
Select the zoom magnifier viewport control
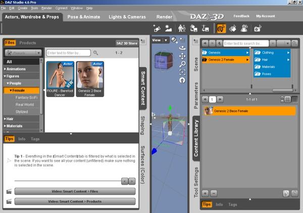pyautogui.click(x=182, y=64)
